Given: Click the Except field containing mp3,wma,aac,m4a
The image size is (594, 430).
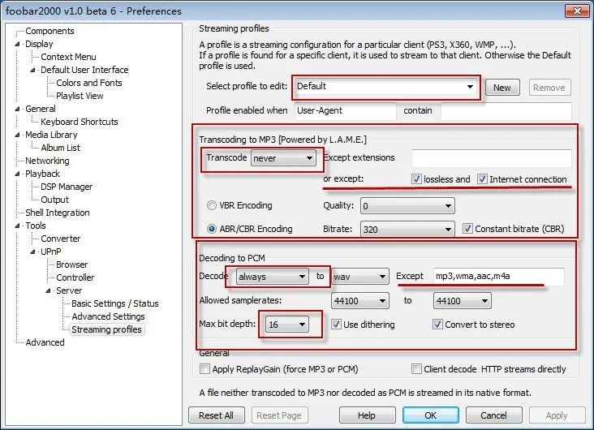Looking at the screenshot, I should [498, 276].
